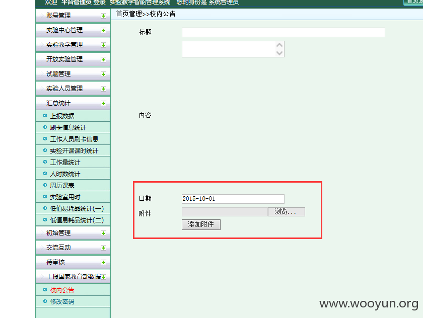This screenshot has height=318, width=423.
Task: Open 上报国家教育部数据 menu header
Action: [73, 277]
